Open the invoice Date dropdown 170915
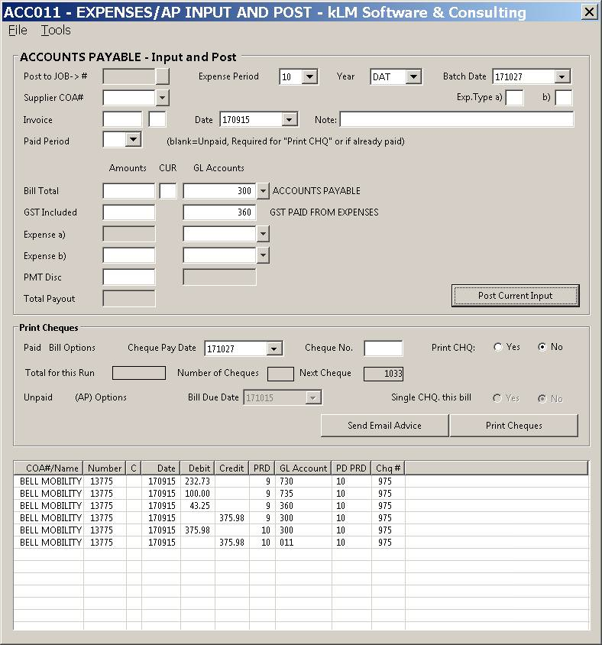 point(290,120)
